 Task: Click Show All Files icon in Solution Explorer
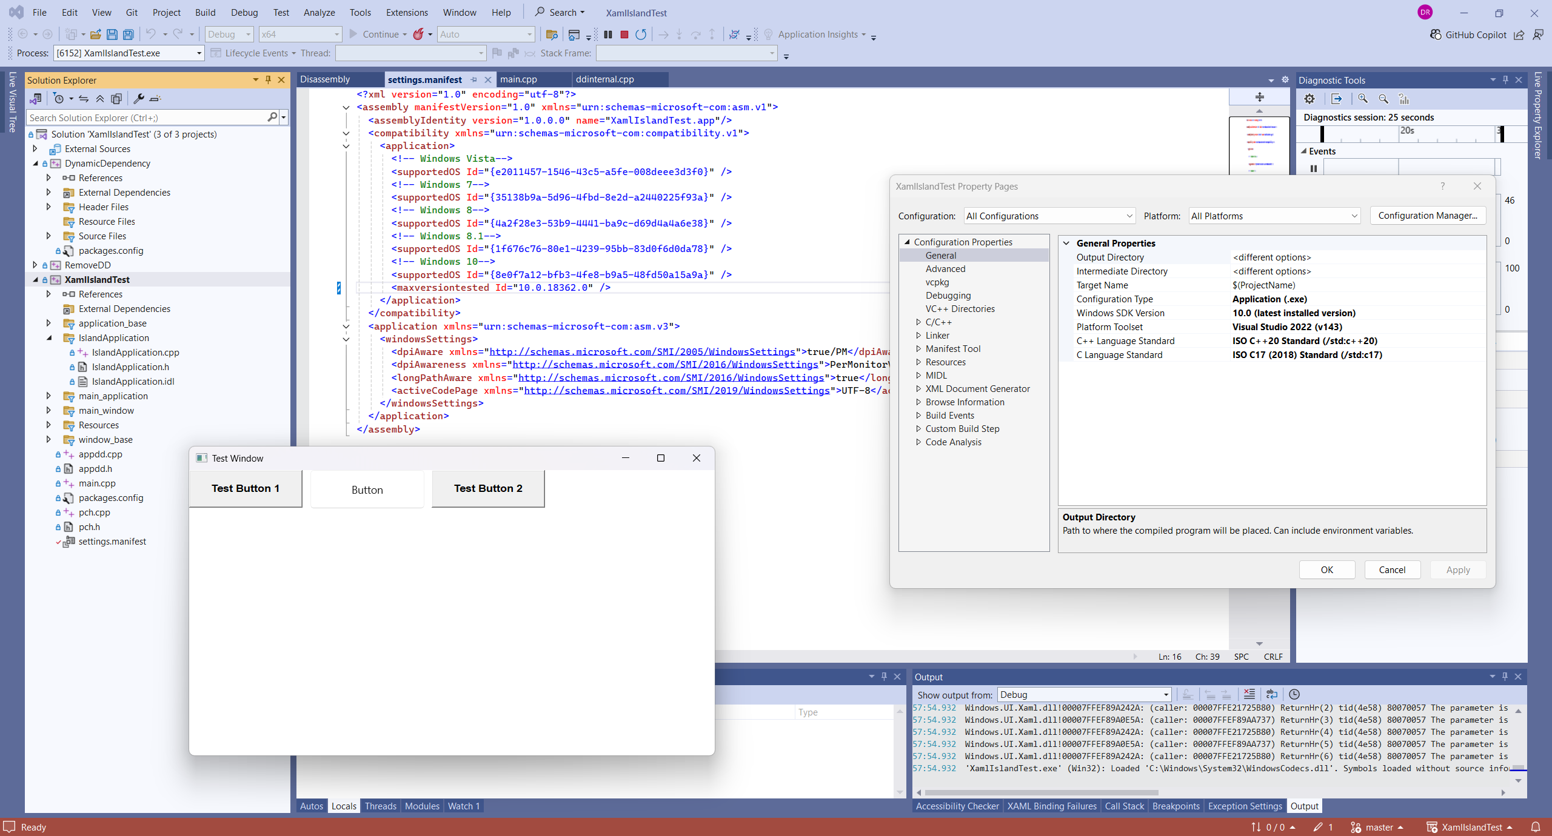coord(116,99)
